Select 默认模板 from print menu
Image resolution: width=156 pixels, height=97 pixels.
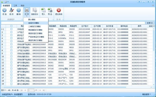click(36, 19)
